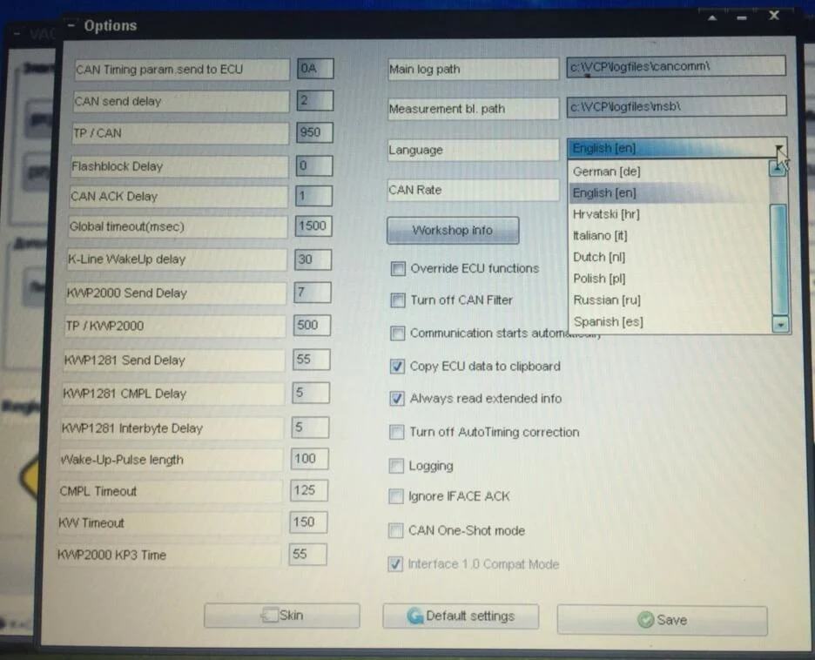815x660 pixels.
Task: Edit Global timeout value 1500
Action: coord(313,226)
